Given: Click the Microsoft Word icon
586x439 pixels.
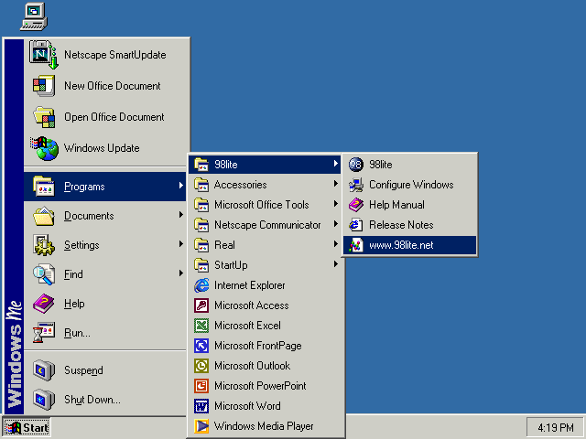Looking at the screenshot, I should [201, 406].
